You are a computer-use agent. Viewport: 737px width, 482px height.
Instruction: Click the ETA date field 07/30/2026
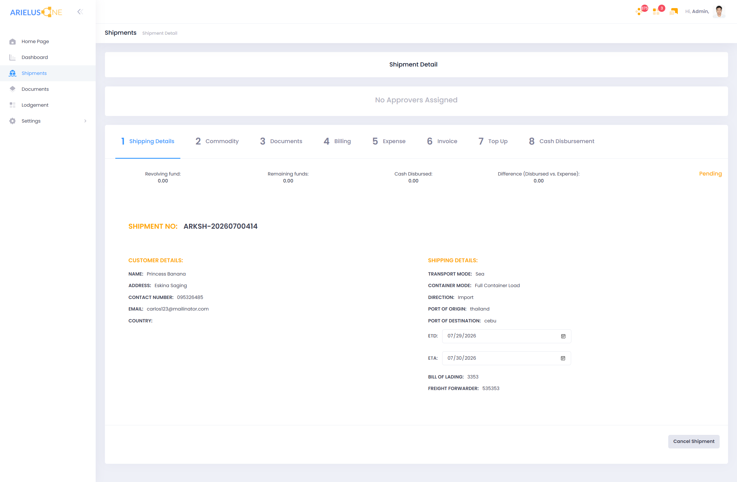[x=507, y=358]
